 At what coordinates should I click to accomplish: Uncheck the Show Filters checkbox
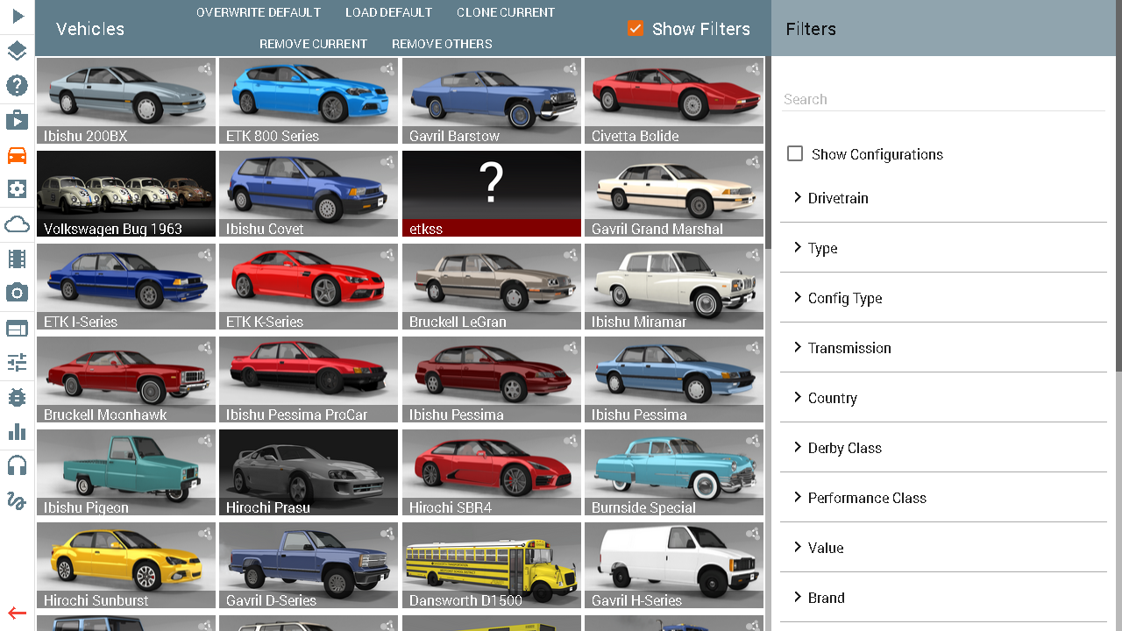[x=636, y=29]
